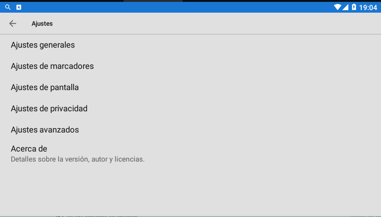Click the battery charging indicator

pos(354,7)
